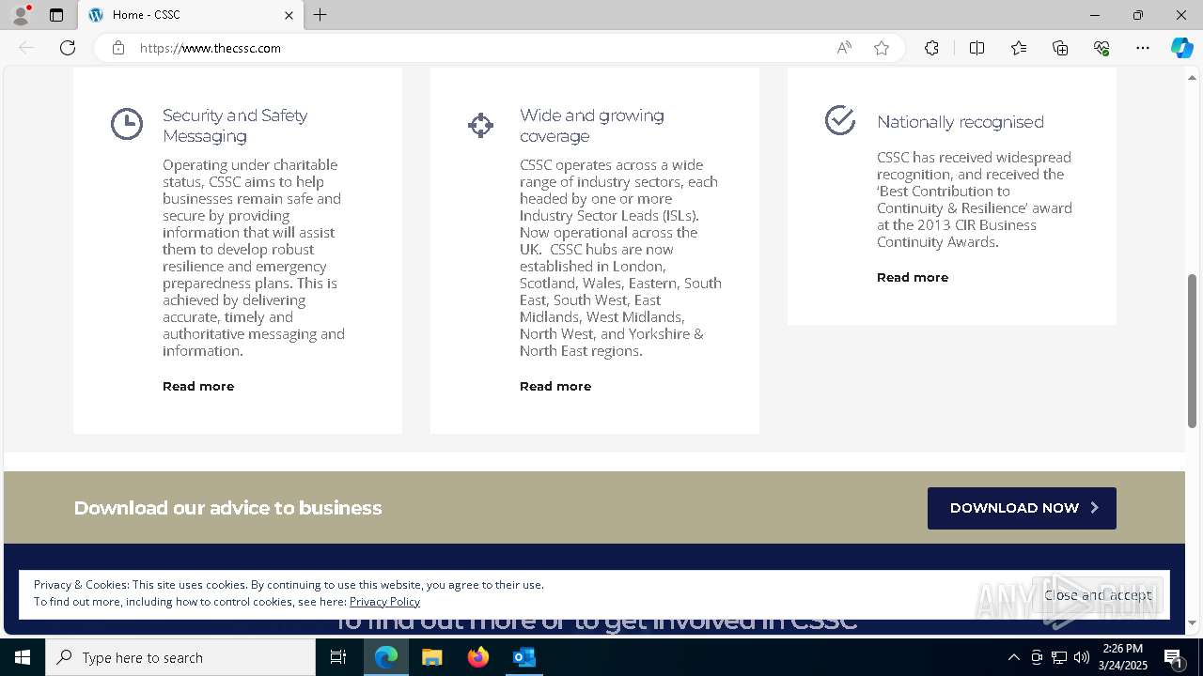This screenshot has height=676, width=1203.
Task: Add this page to favorites star
Action: 882,48
